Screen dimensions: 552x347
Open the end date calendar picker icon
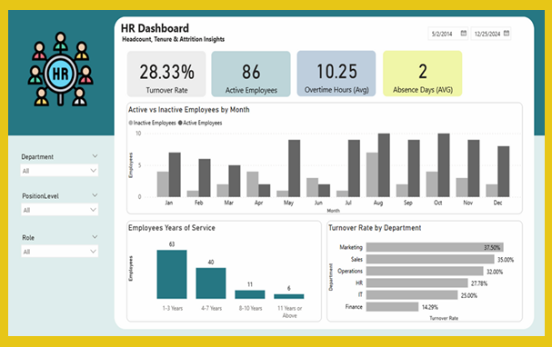(x=507, y=33)
